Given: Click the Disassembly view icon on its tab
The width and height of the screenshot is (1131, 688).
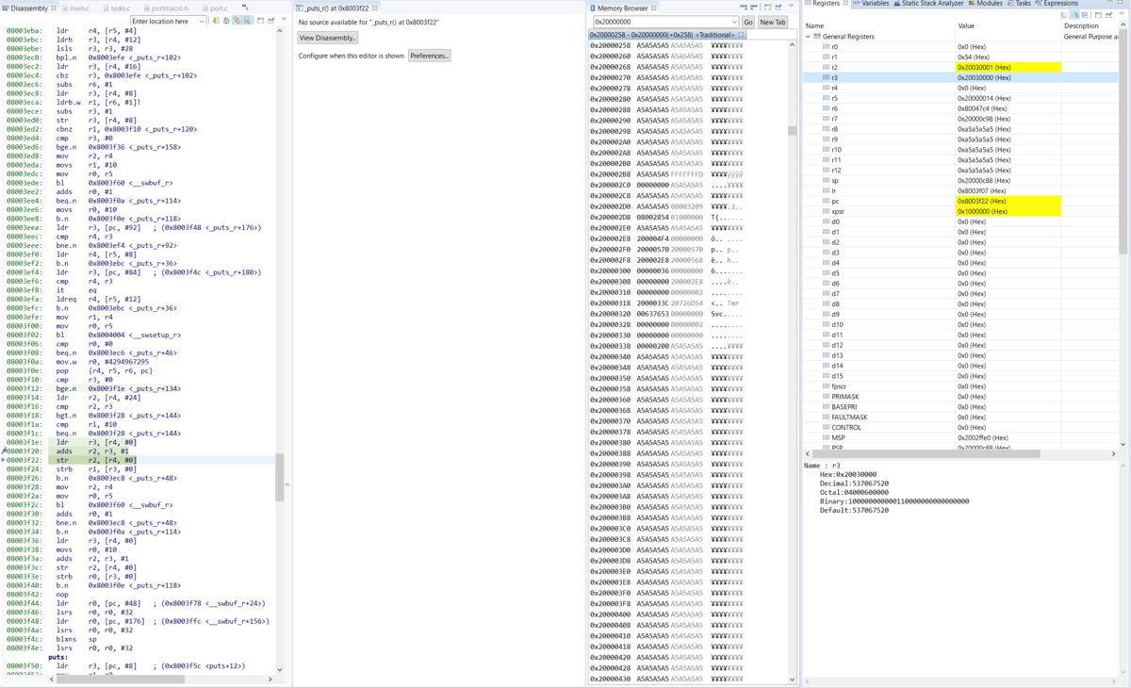Looking at the screenshot, I should click(6, 7).
